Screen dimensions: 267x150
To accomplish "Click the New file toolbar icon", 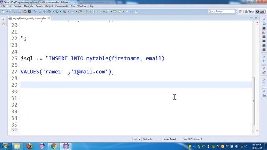I will tap(3, 11).
